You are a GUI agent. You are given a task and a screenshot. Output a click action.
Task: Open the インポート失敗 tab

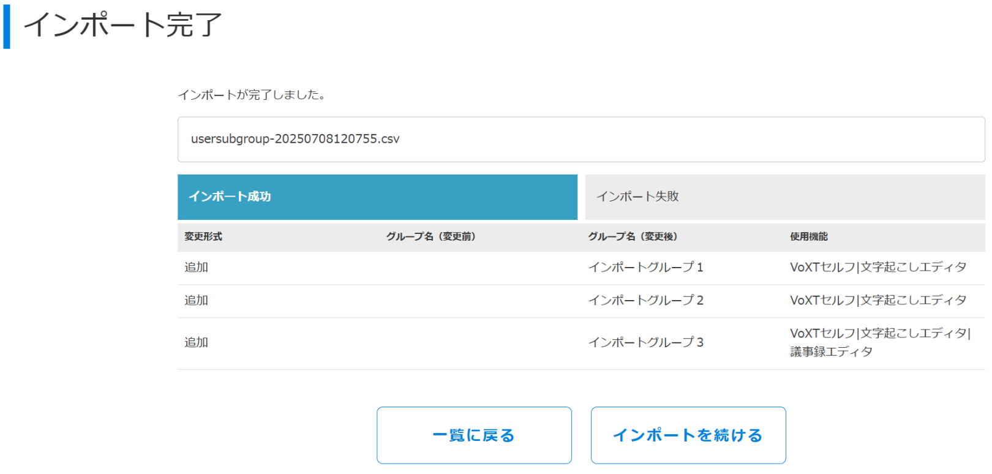(x=784, y=197)
